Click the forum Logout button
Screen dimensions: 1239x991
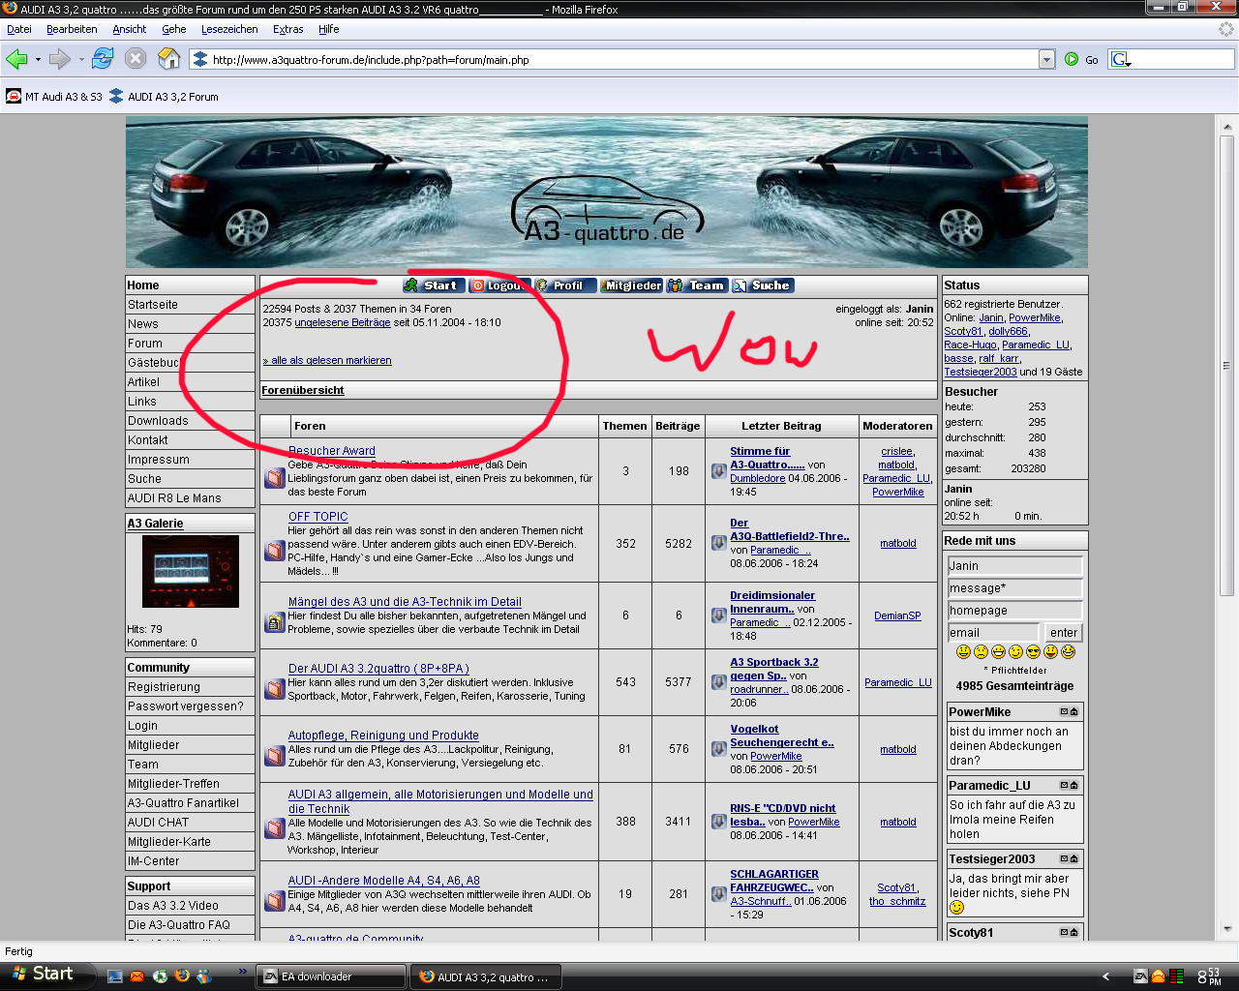pyautogui.click(x=499, y=285)
